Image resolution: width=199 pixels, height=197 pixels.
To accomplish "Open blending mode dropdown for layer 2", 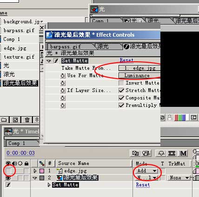I will (147, 178).
